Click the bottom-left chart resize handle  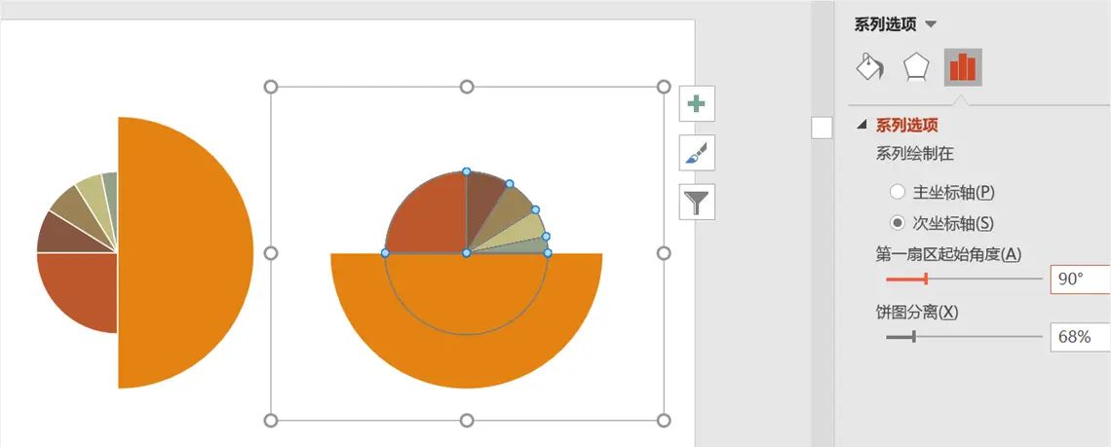pos(270,421)
